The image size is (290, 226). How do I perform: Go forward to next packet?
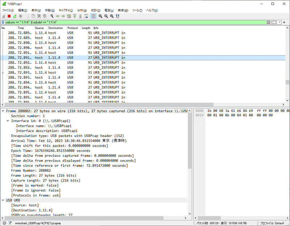[x=63, y=16]
